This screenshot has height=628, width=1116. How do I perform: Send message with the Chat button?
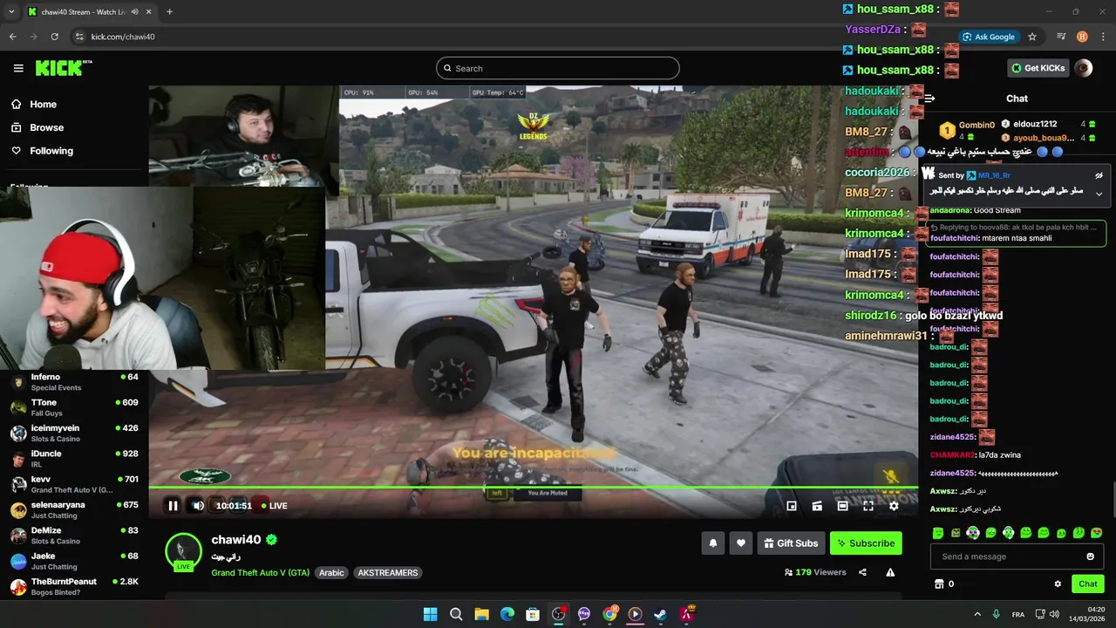(x=1088, y=584)
